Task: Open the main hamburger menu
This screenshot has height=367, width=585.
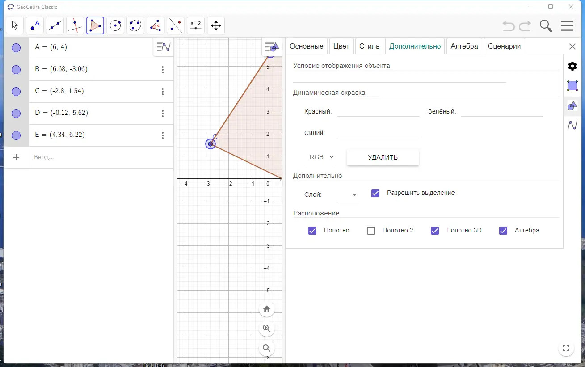Action: coord(567,26)
